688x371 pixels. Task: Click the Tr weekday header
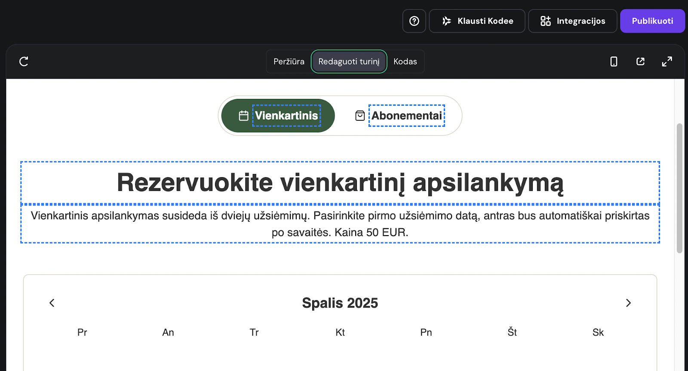(254, 332)
